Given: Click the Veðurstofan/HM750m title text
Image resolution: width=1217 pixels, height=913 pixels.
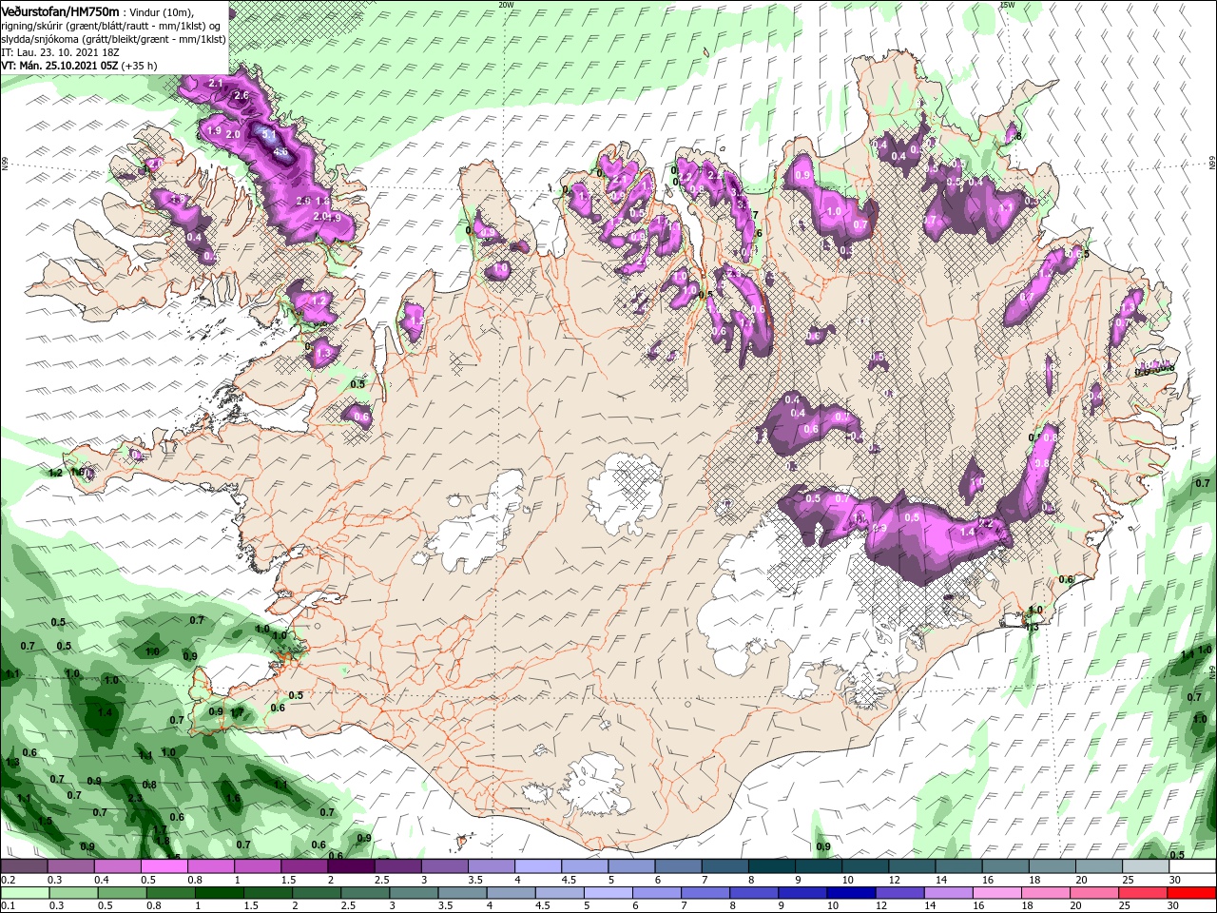Looking at the screenshot, I should pos(59,10).
